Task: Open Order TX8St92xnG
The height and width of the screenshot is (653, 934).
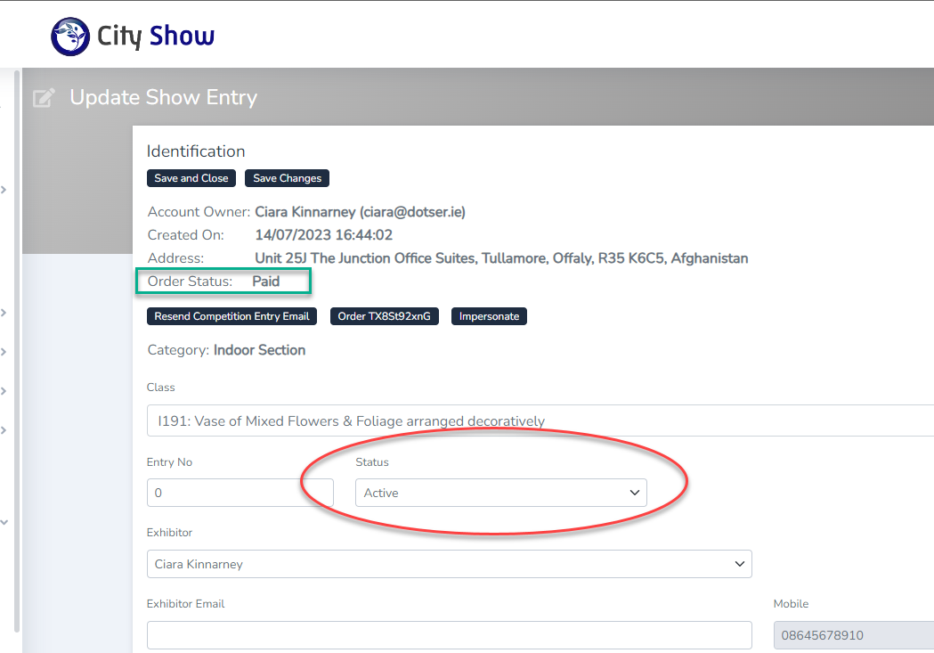Action: coord(385,316)
